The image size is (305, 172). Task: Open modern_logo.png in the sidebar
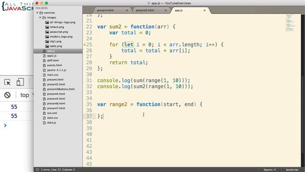point(61,37)
